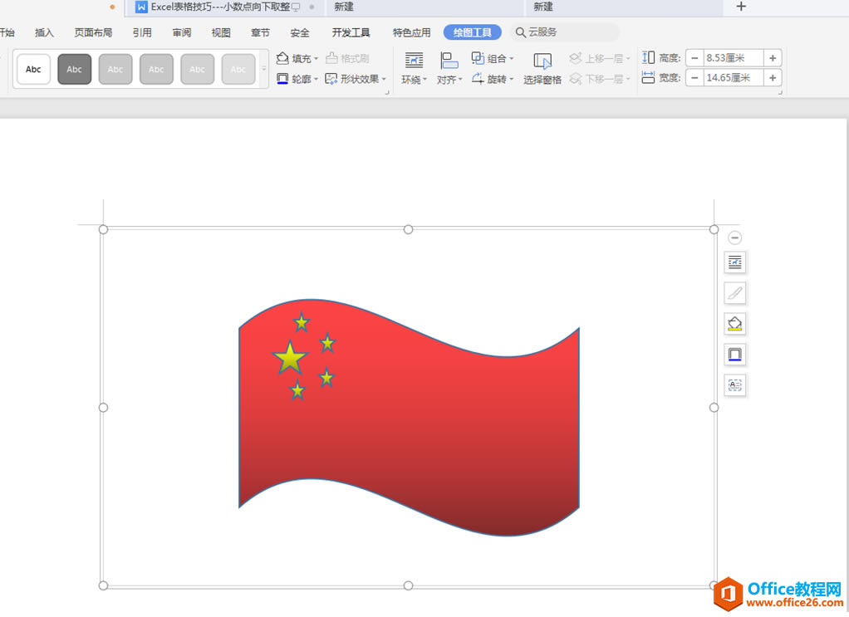Click the floating shape fill icon
Screen dimensions: 849x617
[x=734, y=324]
